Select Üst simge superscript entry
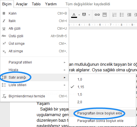Viewport: 137px width, 127px height. click(34, 44)
